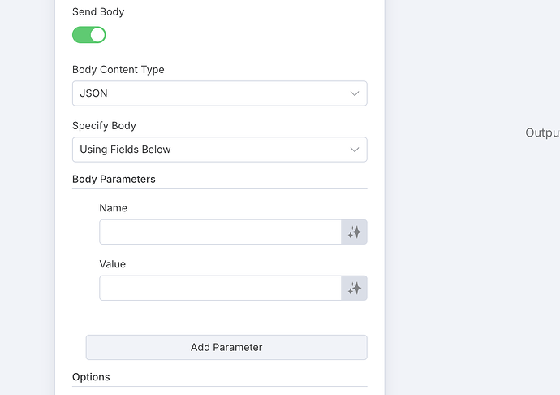Viewport: 560px width, 395px height.
Task: Open the JSON body content type dropdown
Action: tap(220, 93)
